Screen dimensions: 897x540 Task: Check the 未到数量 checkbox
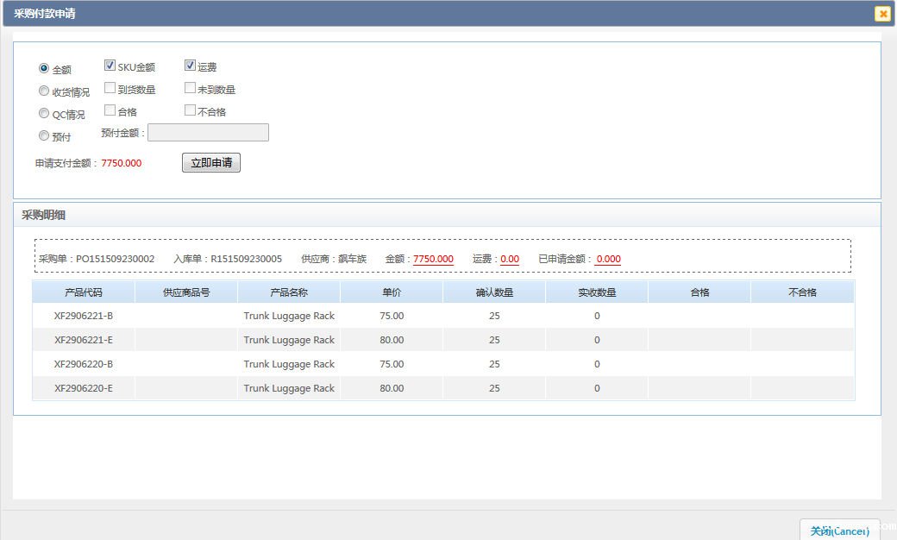pos(190,88)
